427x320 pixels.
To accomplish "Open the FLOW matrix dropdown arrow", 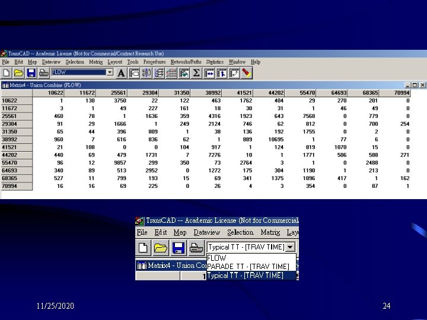I will point(110,72).
